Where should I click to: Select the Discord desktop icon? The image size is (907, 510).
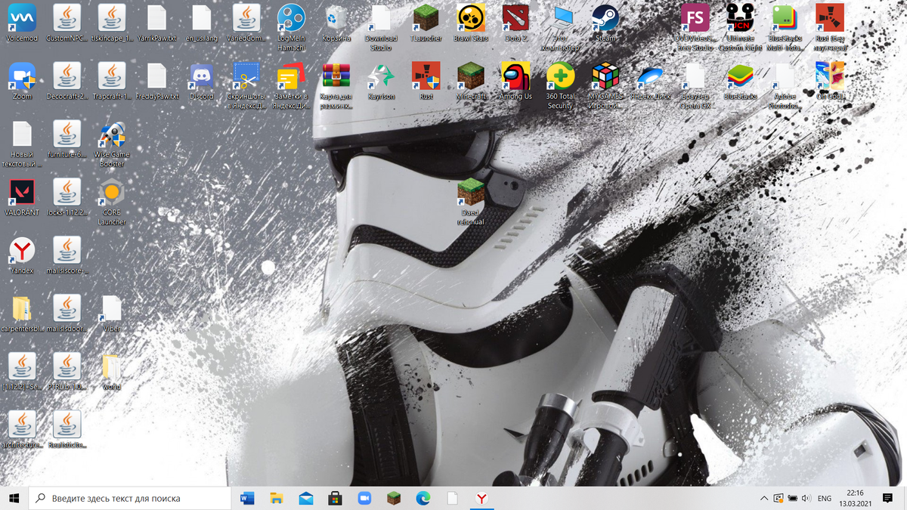(201, 81)
